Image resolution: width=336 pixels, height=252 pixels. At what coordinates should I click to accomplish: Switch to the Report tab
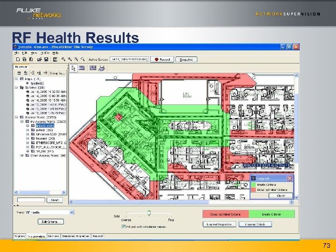(98, 236)
